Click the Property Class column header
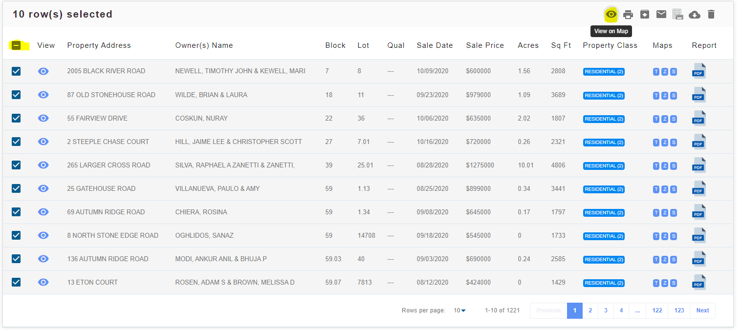 (610, 45)
